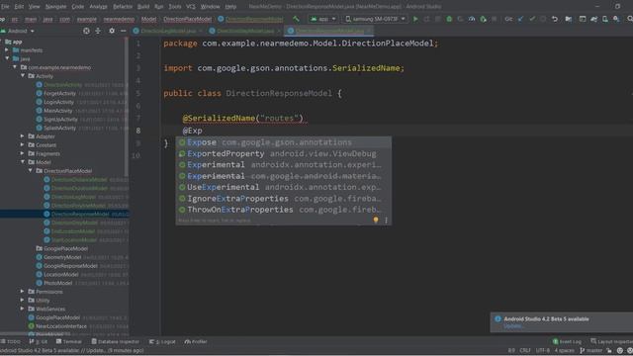The width and height of the screenshot is (633, 356).
Task: Open the View menu
Action: tap(34, 7)
